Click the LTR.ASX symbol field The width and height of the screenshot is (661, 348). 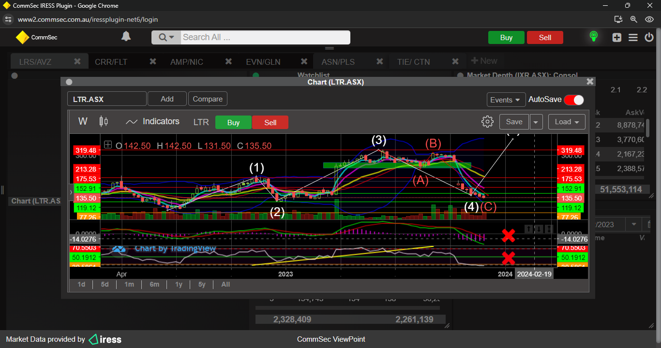point(106,99)
